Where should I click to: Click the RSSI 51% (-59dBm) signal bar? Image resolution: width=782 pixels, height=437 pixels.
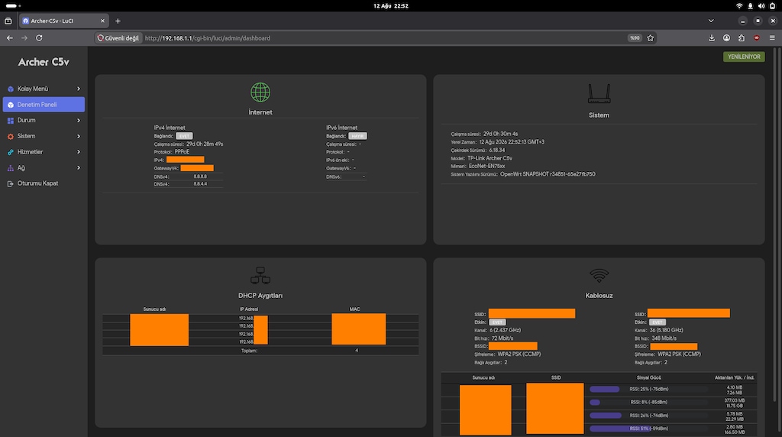coord(648,429)
